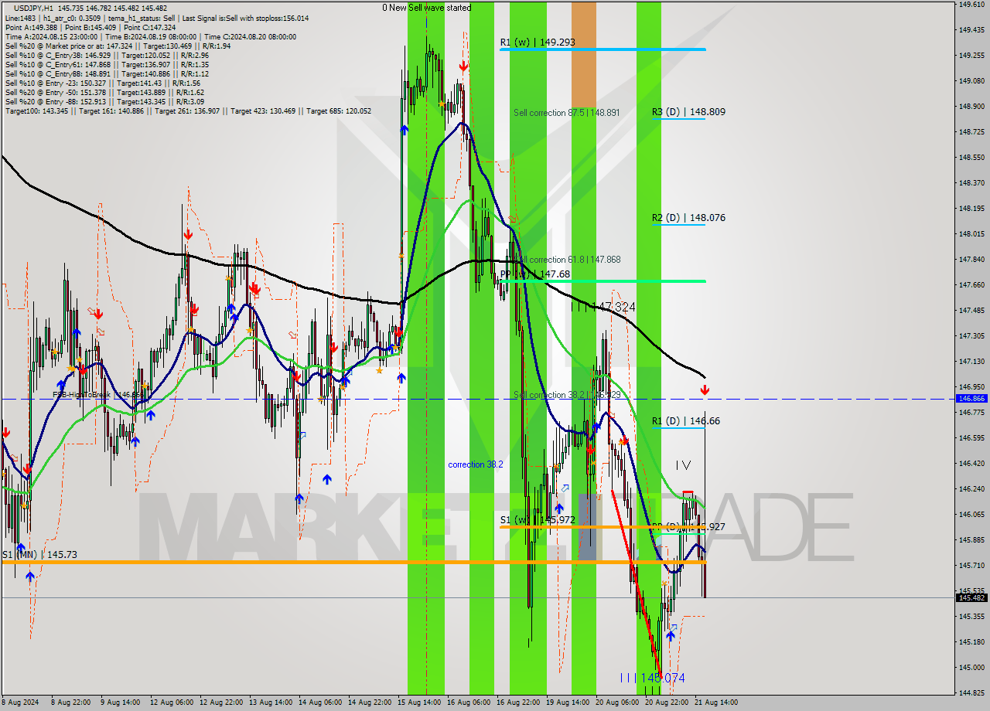Click the S1 (w) | 145.972 label
Screen dimensions: 990x711
click(538, 520)
